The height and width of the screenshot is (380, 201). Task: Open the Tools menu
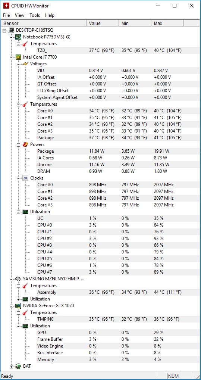pyautogui.click(x=35, y=15)
